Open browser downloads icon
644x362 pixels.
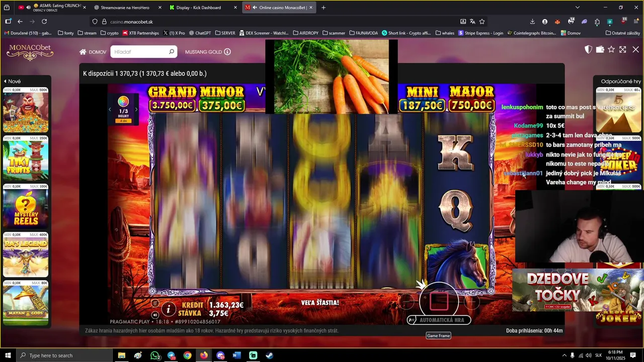(x=532, y=22)
